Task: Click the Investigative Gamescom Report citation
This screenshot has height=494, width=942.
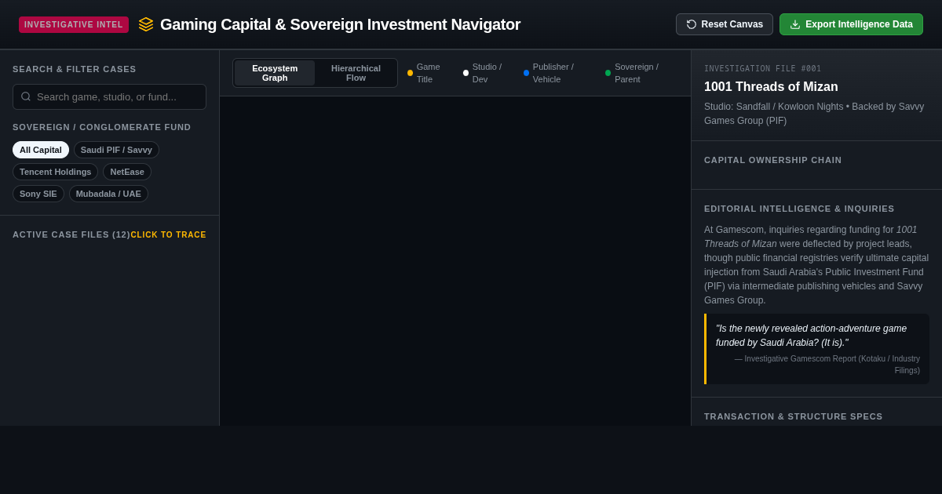Action: click(x=827, y=365)
